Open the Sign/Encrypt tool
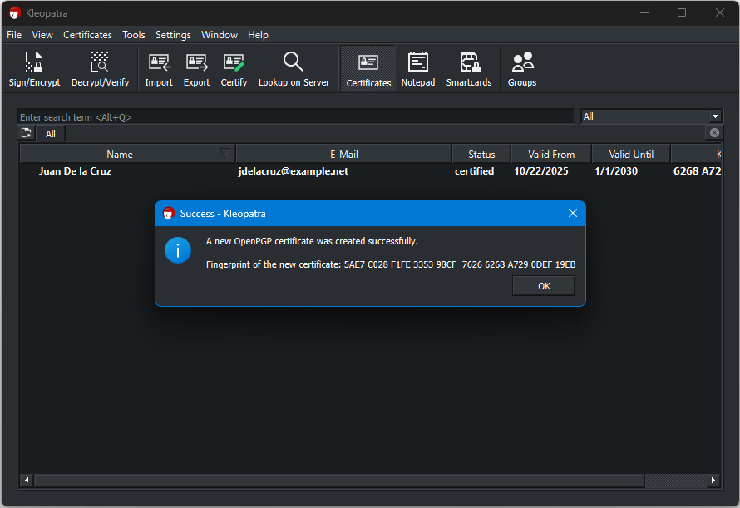The image size is (740, 508). 34,69
